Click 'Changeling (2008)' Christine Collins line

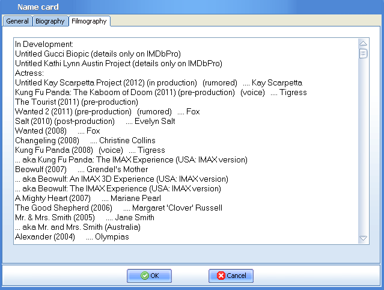point(85,140)
